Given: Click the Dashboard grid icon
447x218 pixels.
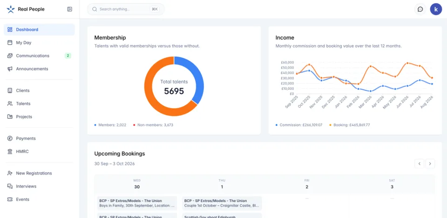Looking at the screenshot, I should (10, 30).
